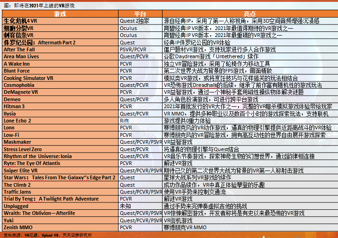The height and width of the screenshot is (238, 338).
Task: Click the Zenith MMO cell
Action: (x=60, y=227)
